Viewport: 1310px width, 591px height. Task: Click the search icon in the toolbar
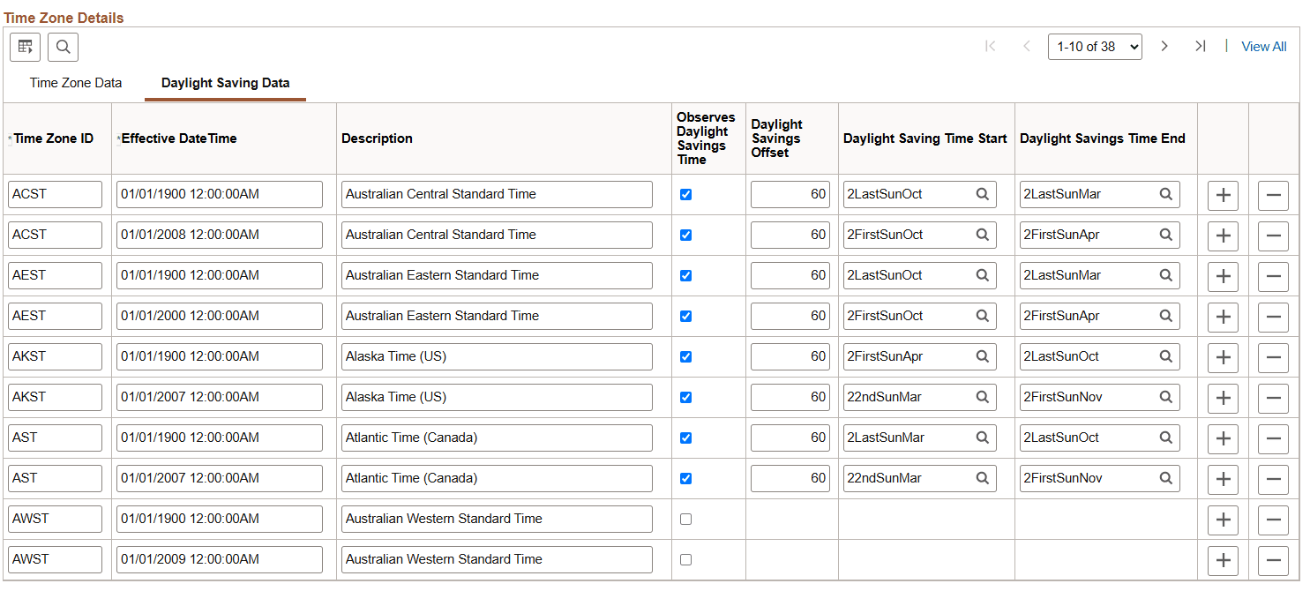(63, 47)
